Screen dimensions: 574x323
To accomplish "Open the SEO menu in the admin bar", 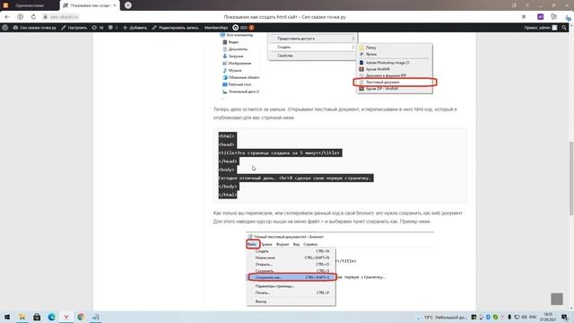I will (x=243, y=28).
